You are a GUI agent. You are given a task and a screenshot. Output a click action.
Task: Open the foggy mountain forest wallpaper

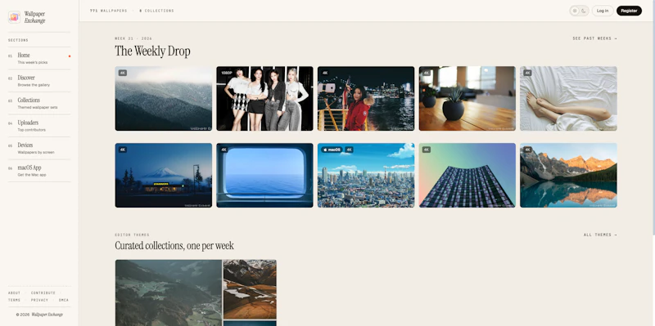[163, 98]
